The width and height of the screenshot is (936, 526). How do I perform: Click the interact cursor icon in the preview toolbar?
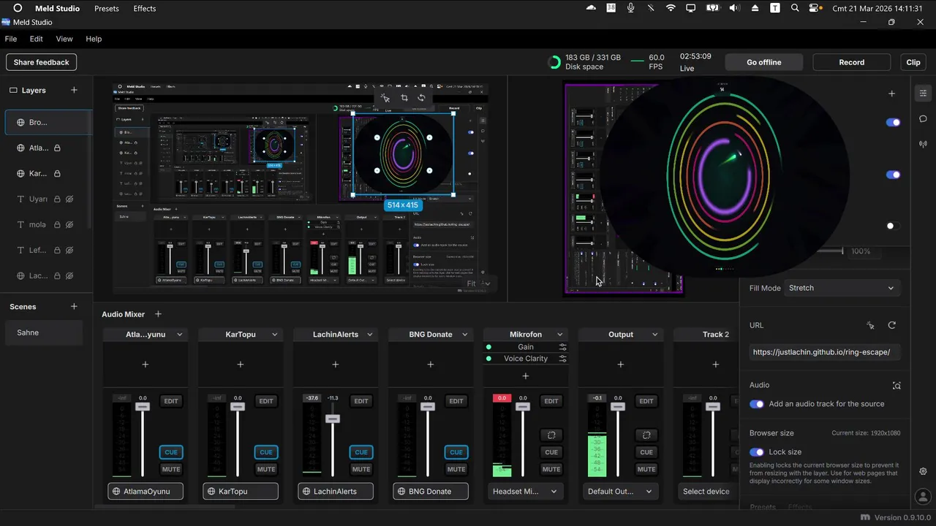pyautogui.click(x=385, y=98)
